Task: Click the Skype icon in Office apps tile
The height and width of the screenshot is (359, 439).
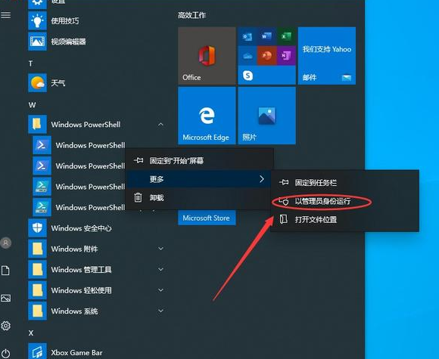Action: [x=248, y=76]
